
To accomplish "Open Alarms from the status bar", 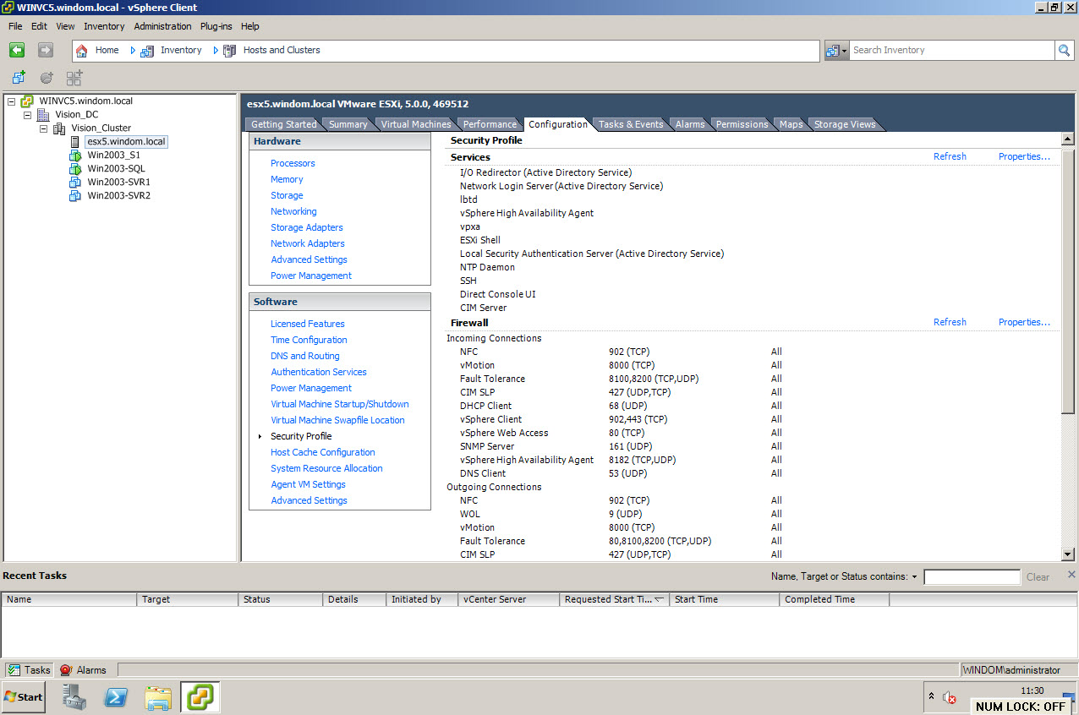I will pyautogui.click(x=83, y=670).
